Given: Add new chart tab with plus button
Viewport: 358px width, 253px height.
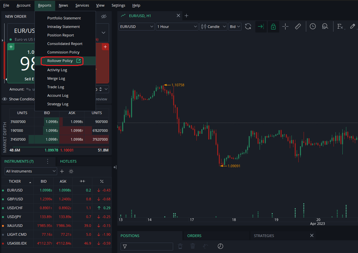Looking at the screenshot, I should pyautogui.click(x=187, y=16).
